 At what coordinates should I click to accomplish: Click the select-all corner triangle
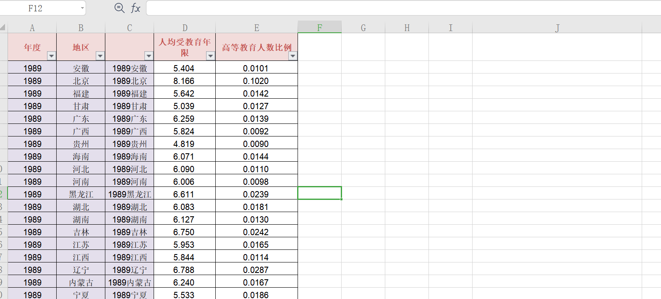[x=3, y=28]
